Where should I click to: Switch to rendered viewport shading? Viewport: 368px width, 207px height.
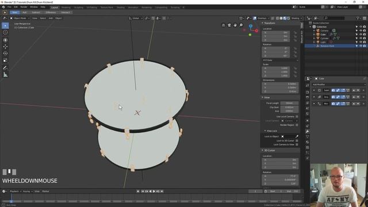[289, 18]
